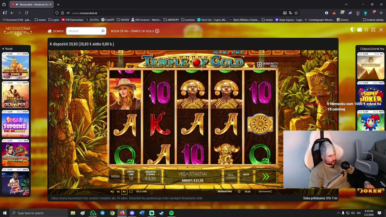The width and height of the screenshot is (386, 217).
Task: Decrease Celková stávka with minus
Action: pos(142,174)
